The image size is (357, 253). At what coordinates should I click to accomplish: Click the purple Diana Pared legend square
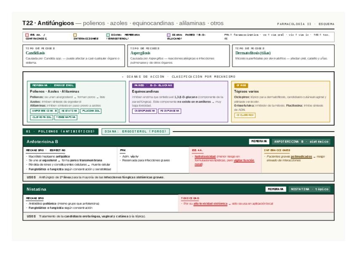168,35
